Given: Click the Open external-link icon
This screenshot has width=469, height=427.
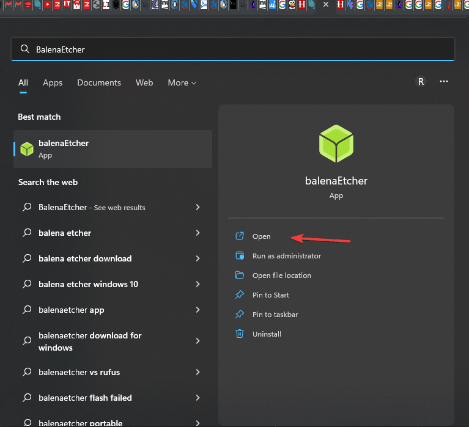Looking at the screenshot, I should [240, 236].
